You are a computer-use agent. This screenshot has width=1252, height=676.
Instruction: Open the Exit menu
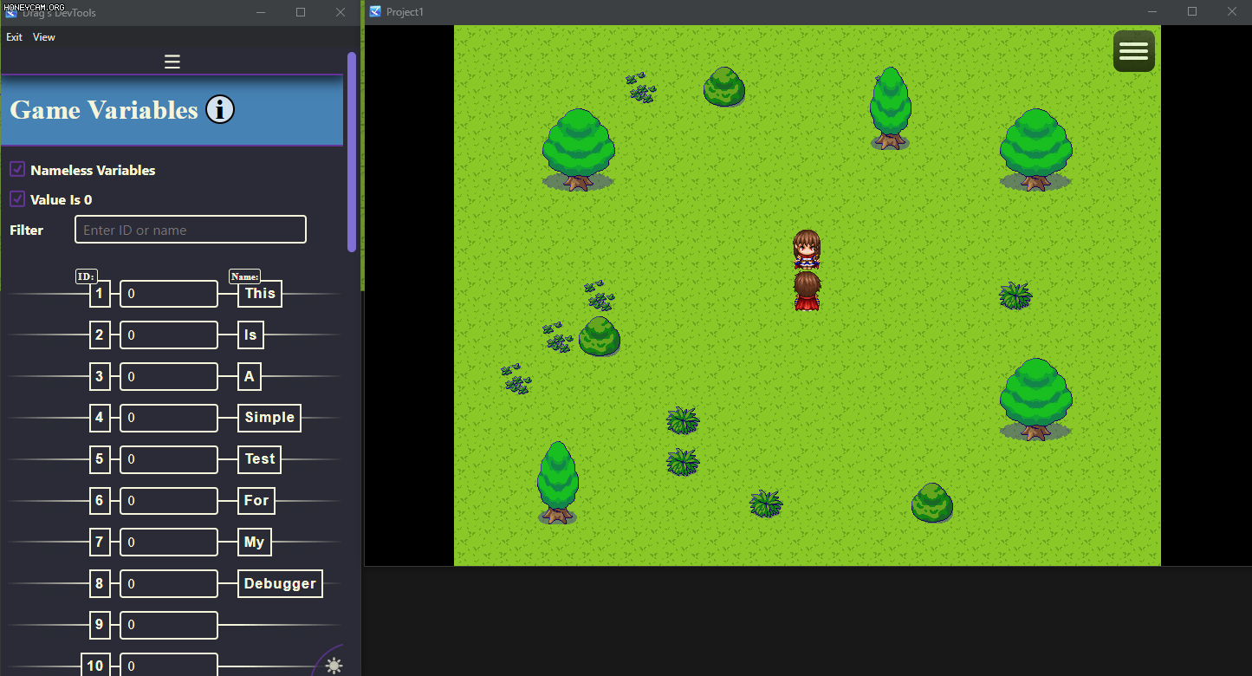pos(14,37)
